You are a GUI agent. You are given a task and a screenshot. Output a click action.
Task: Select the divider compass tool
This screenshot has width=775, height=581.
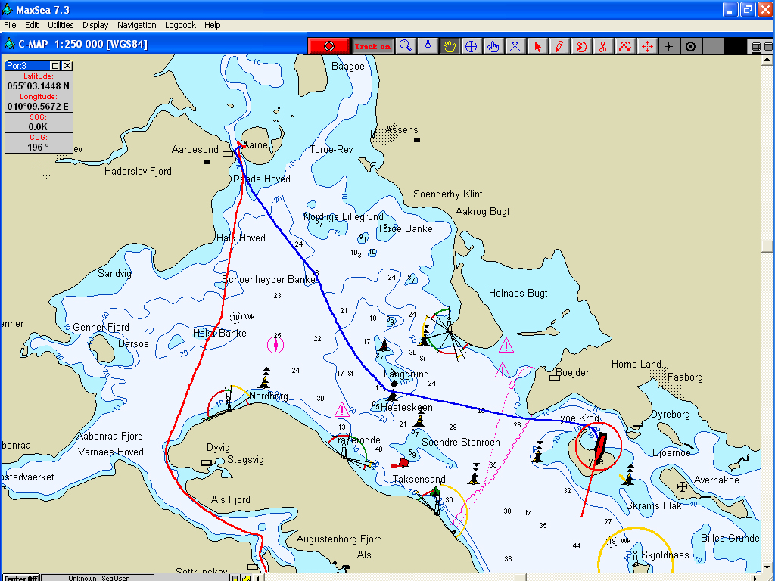click(428, 46)
